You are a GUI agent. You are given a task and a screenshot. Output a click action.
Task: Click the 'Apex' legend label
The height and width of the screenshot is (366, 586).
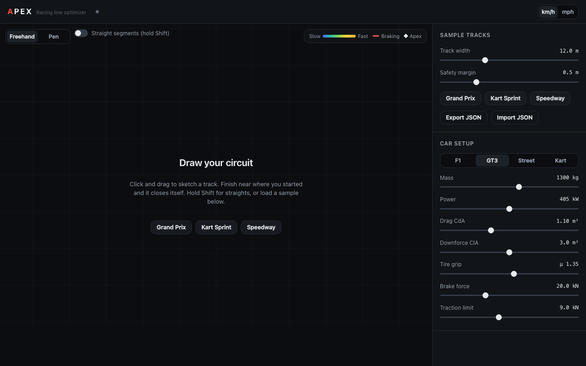pyautogui.click(x=416, y=36)
